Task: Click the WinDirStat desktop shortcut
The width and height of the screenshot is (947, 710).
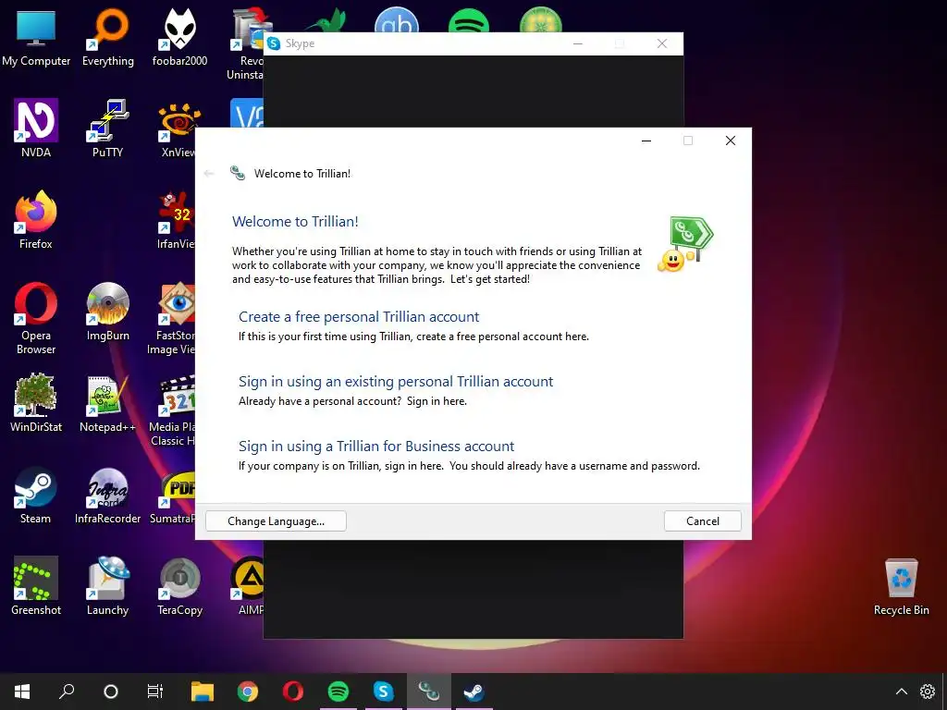Action: (x=36, y=403)
